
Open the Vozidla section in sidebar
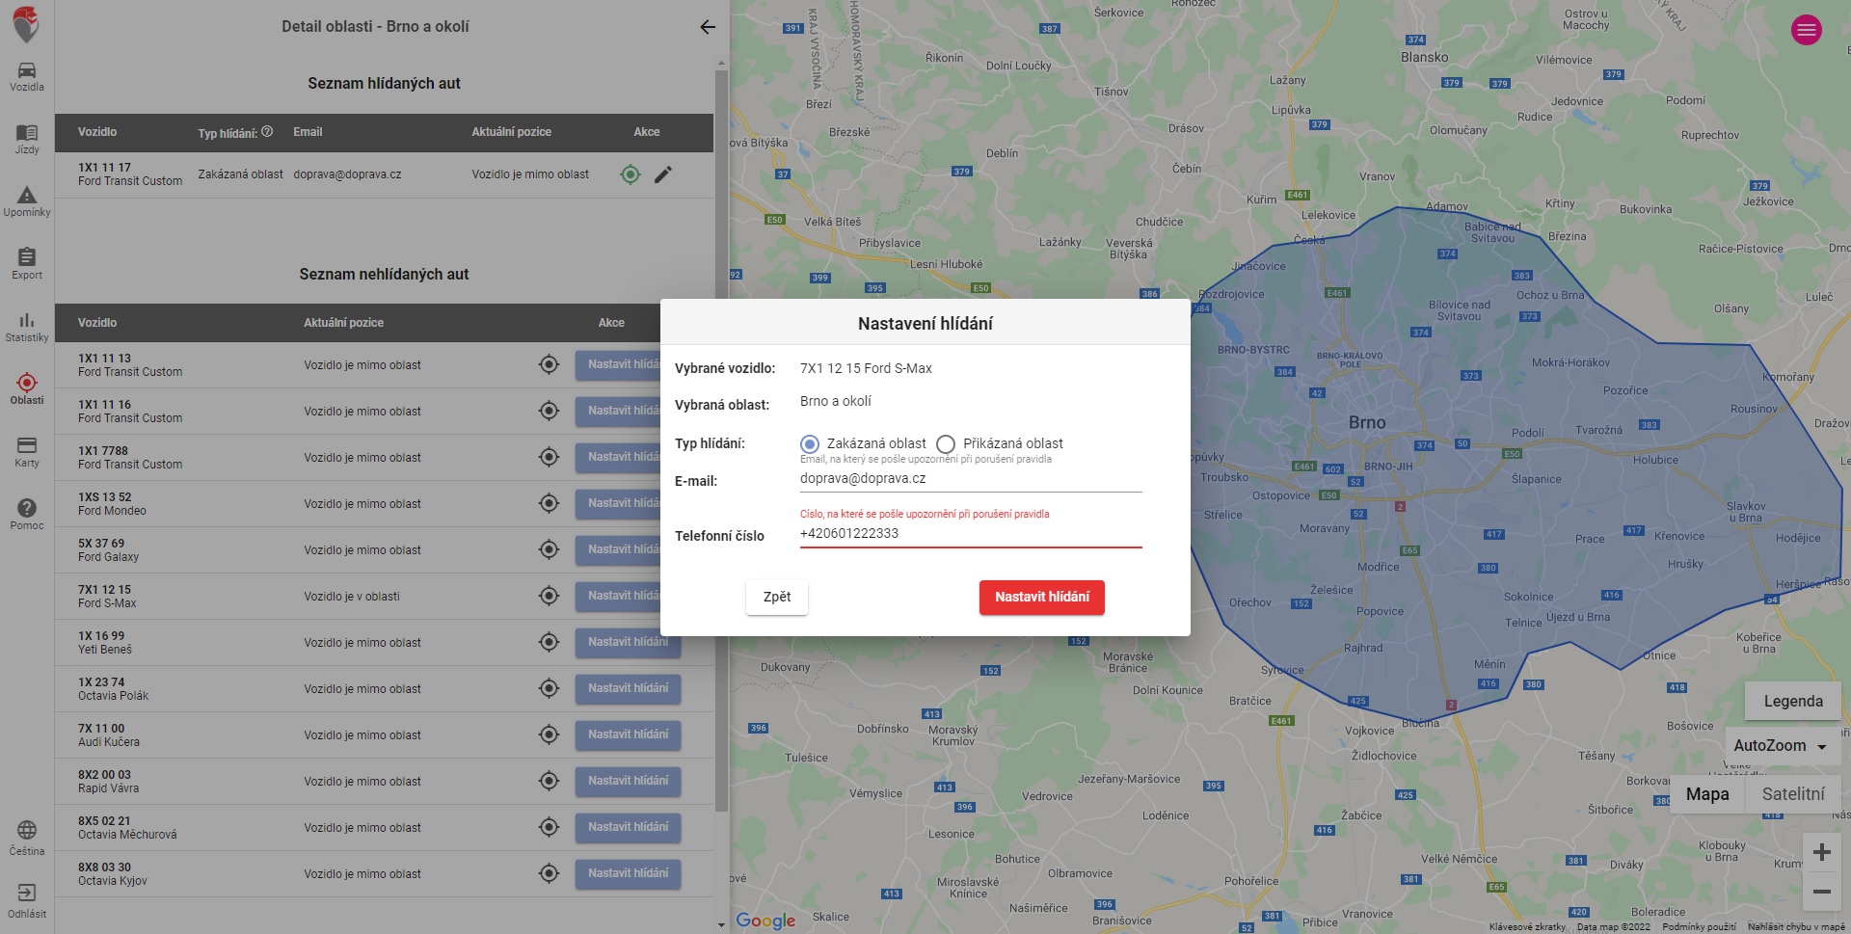tap(27, 76)
